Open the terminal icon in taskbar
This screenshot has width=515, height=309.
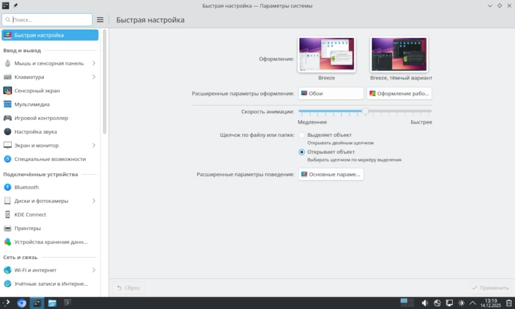point(67,303)
